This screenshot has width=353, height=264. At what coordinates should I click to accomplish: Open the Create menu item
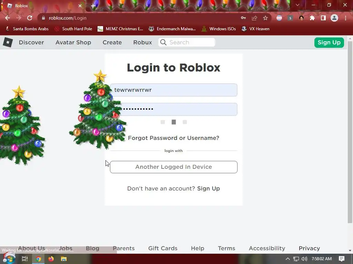[x=112, y=42]
